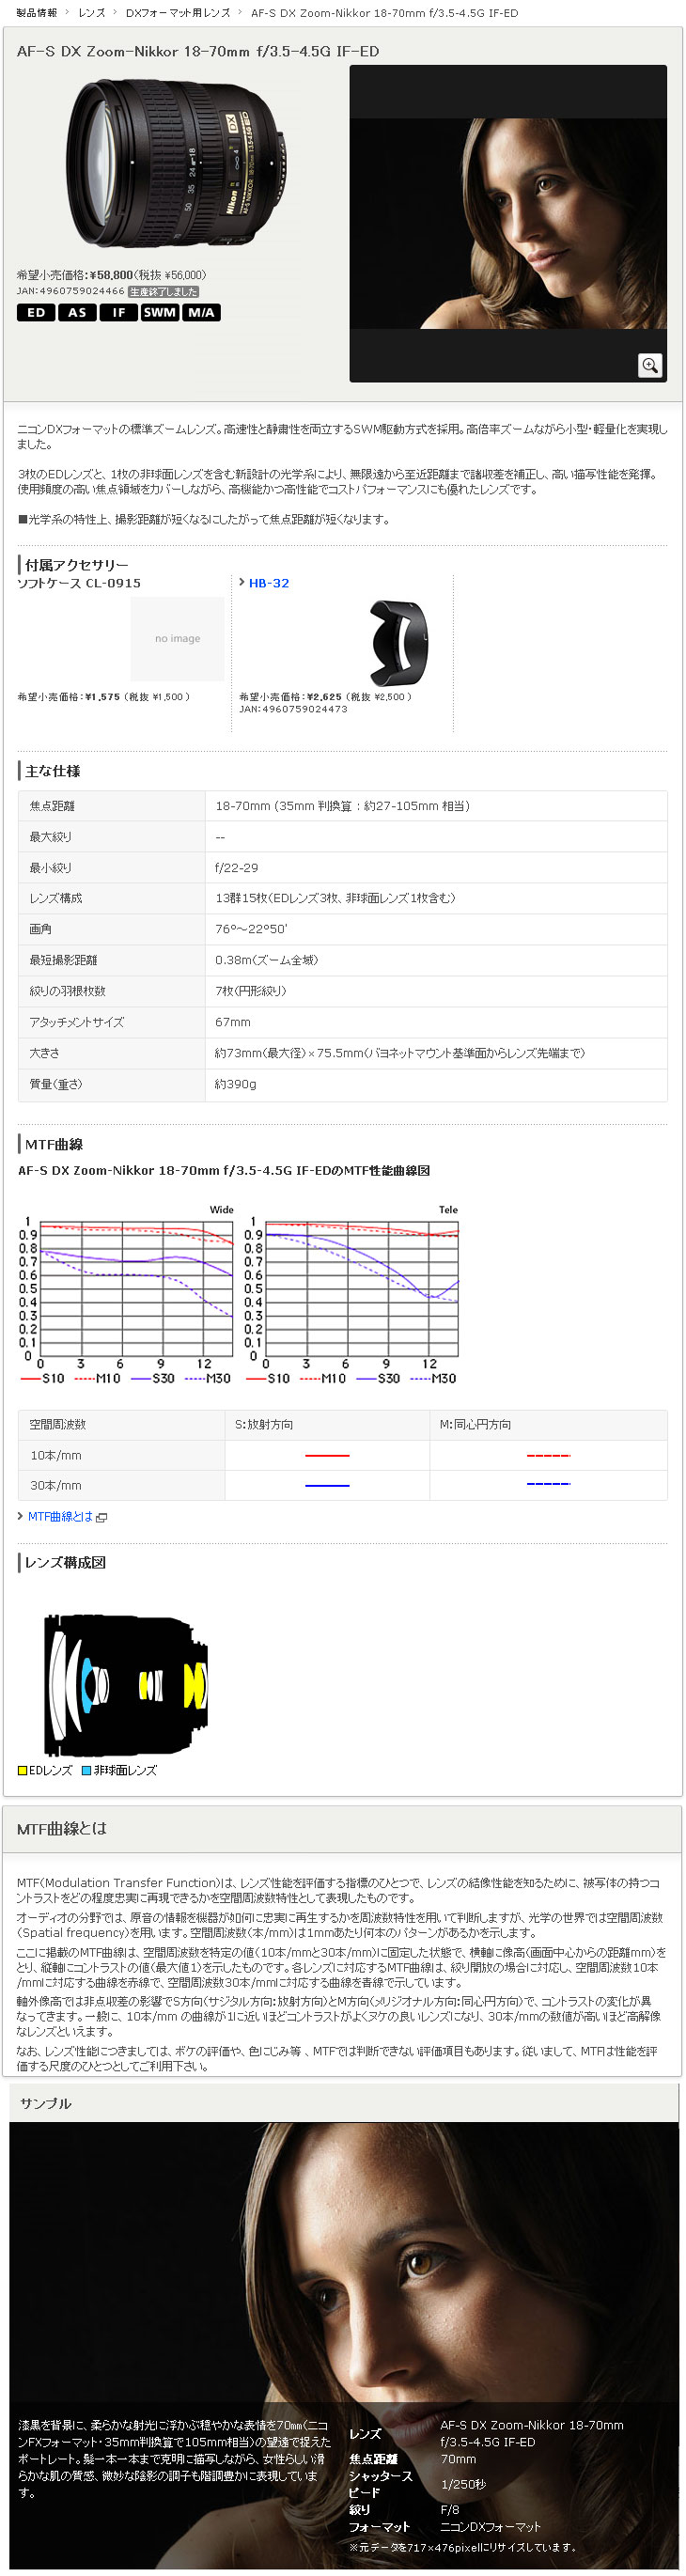
Task: Click the price 希望小売価格:¥58,800
Action: point(75,275)
